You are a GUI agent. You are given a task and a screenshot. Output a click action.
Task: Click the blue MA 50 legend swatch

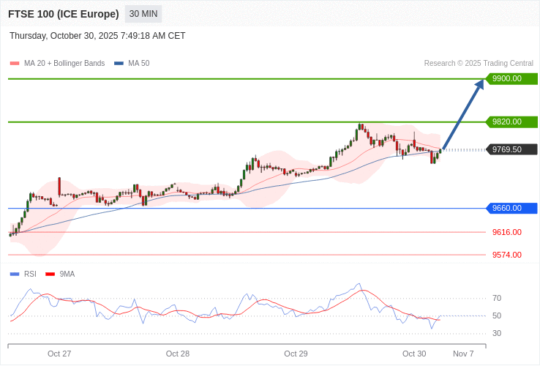click(x=119, y=64)
